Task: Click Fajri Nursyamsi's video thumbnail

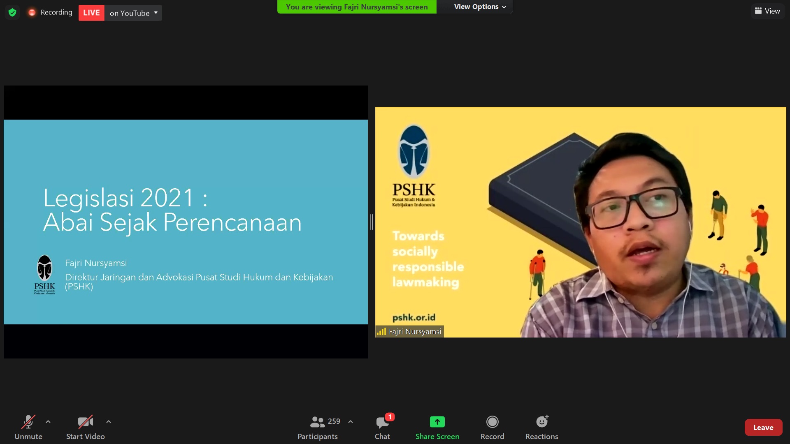Action: tap(580, 222)
